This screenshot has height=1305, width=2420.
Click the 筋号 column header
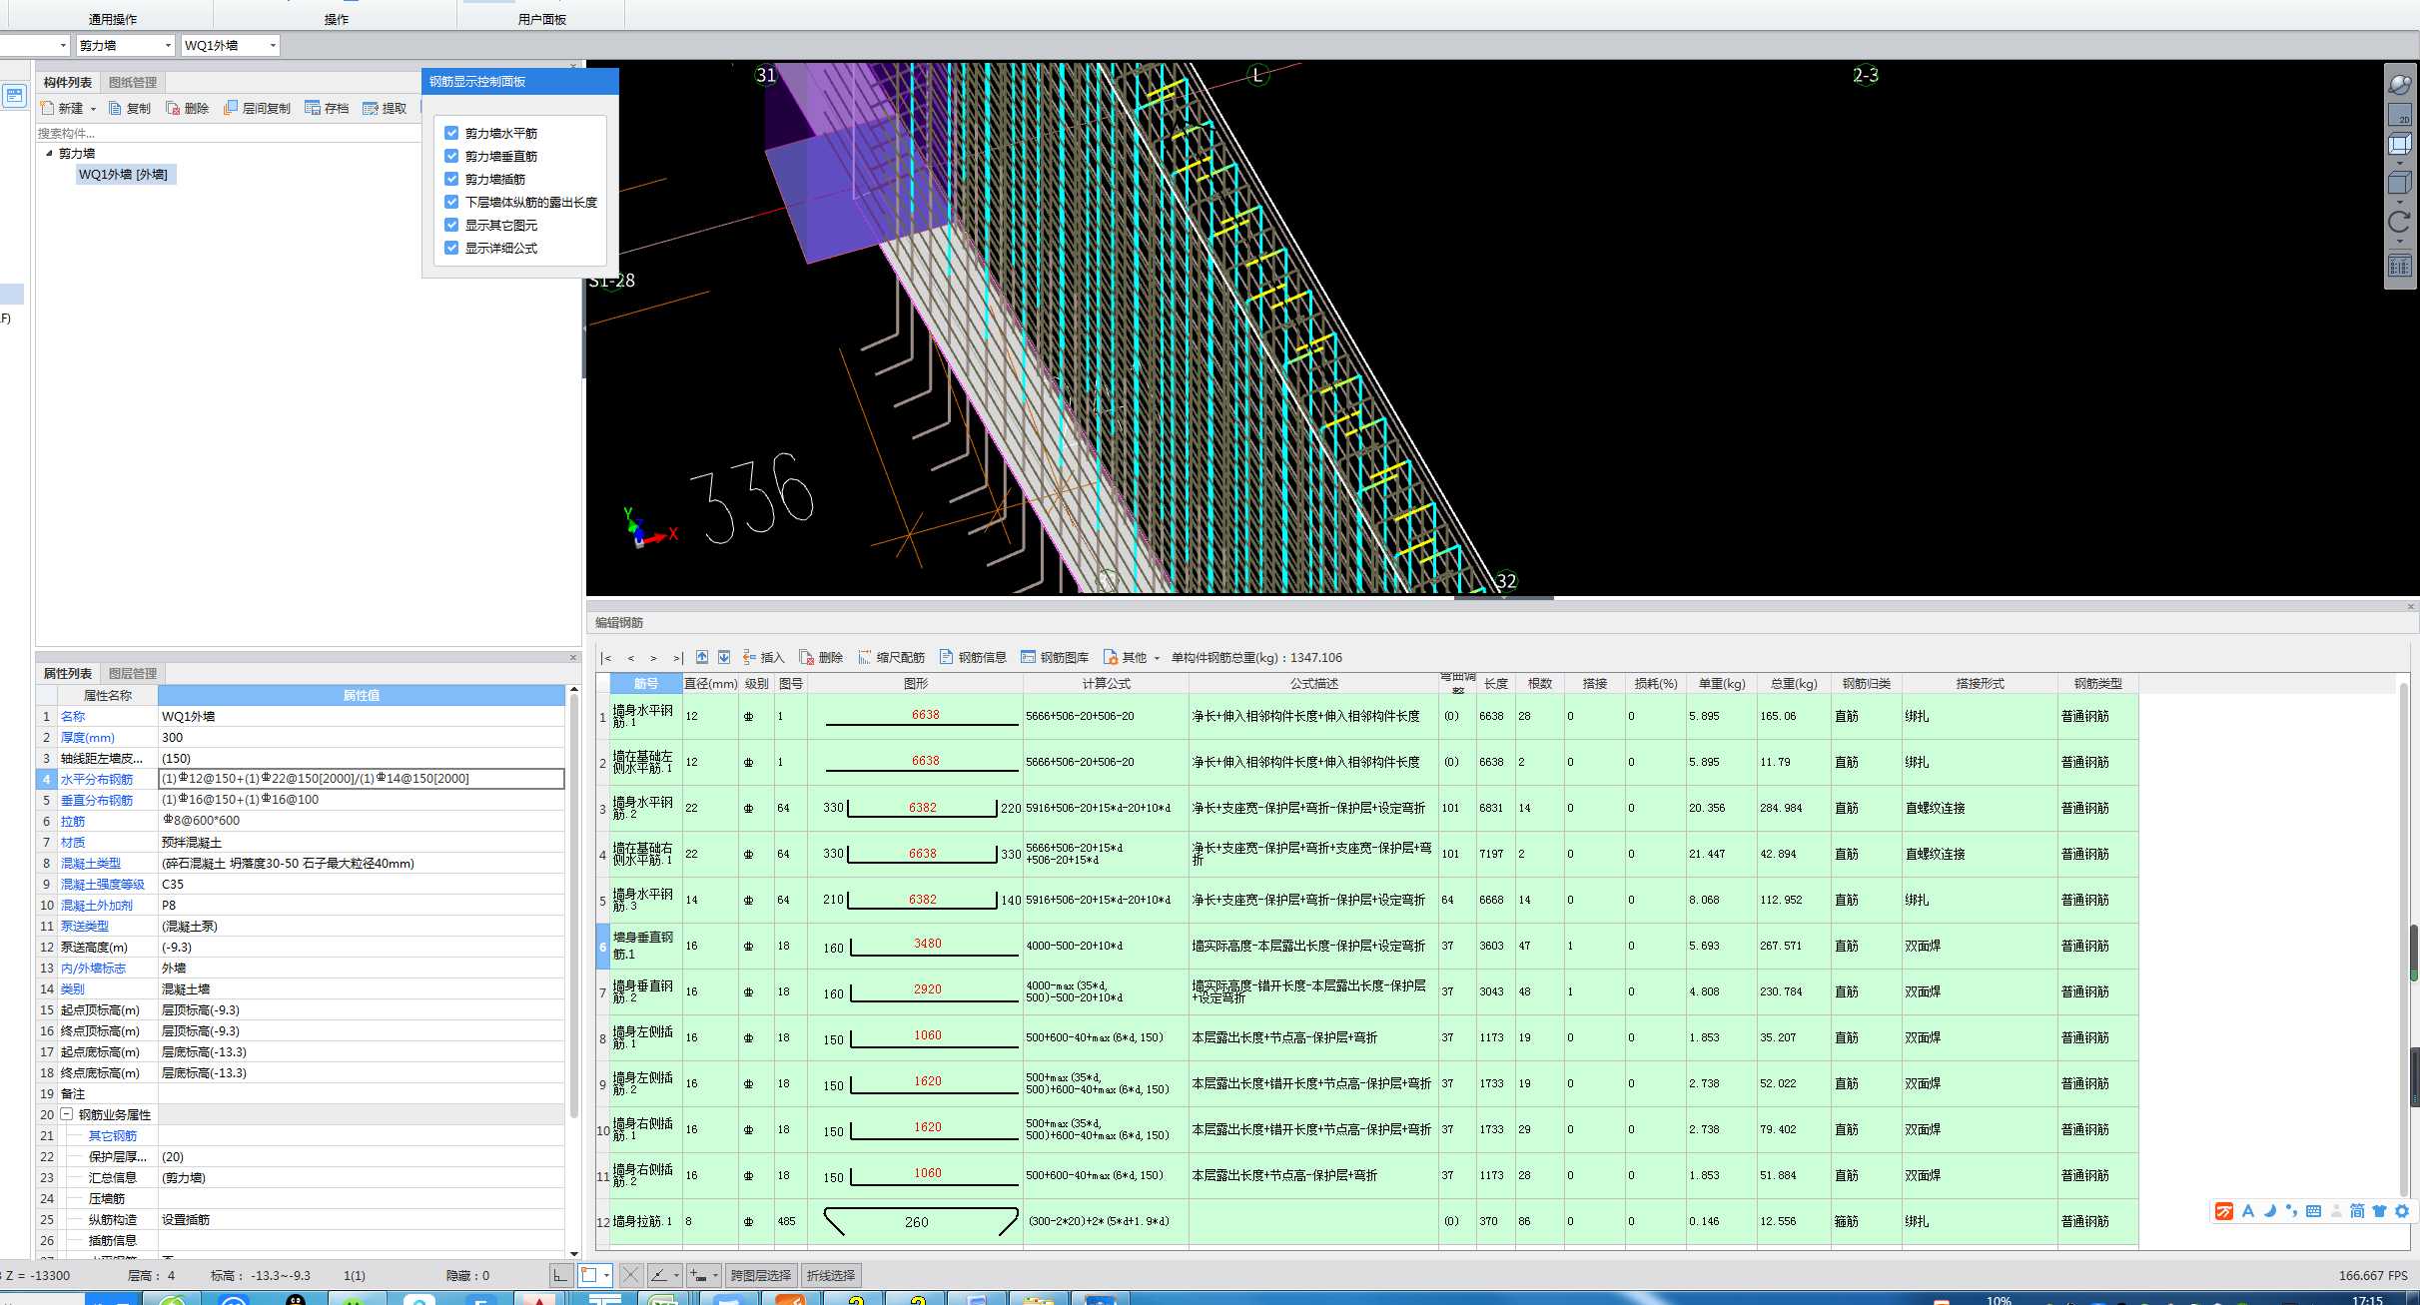point(646,684)
